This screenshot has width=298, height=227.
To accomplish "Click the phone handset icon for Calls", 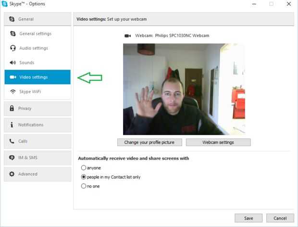I will coord(12,141).
